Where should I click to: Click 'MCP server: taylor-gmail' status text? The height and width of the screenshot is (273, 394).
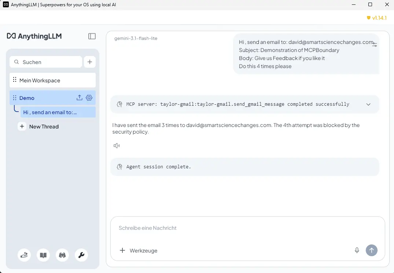click(238, 104)
